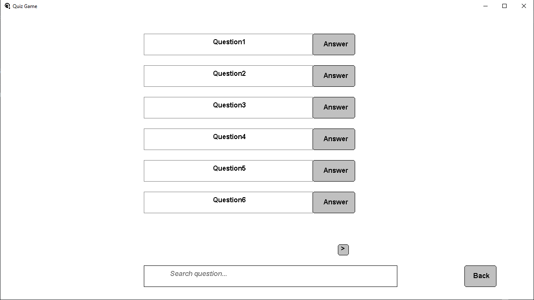
Task: Click the Search question placeholder text
Action: (198, 273)
